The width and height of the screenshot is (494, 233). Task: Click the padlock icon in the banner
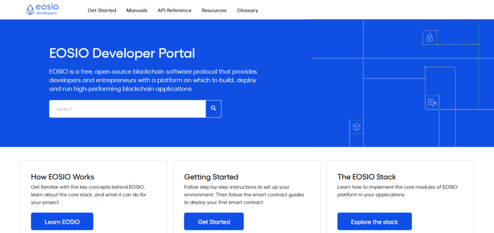pyautogui.click(x=430, y=38)
